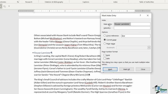The image size is (168, 94).
Task: Click the House Lannister heading in document
Action: 42,53
